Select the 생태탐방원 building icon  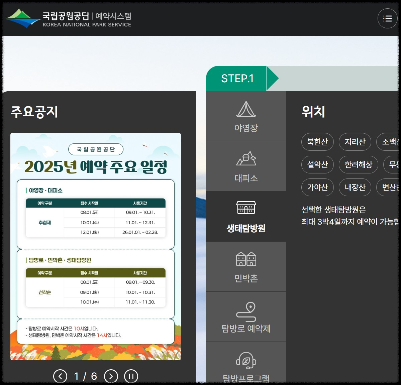tap(246, 208)
